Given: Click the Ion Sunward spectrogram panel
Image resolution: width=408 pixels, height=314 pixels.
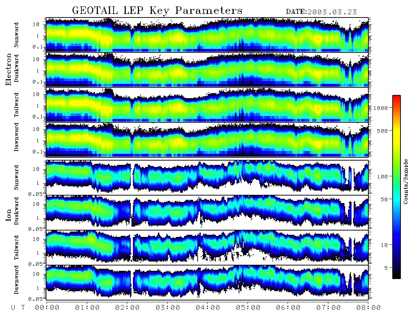Looking at the screenshot, I should (207, 177).
